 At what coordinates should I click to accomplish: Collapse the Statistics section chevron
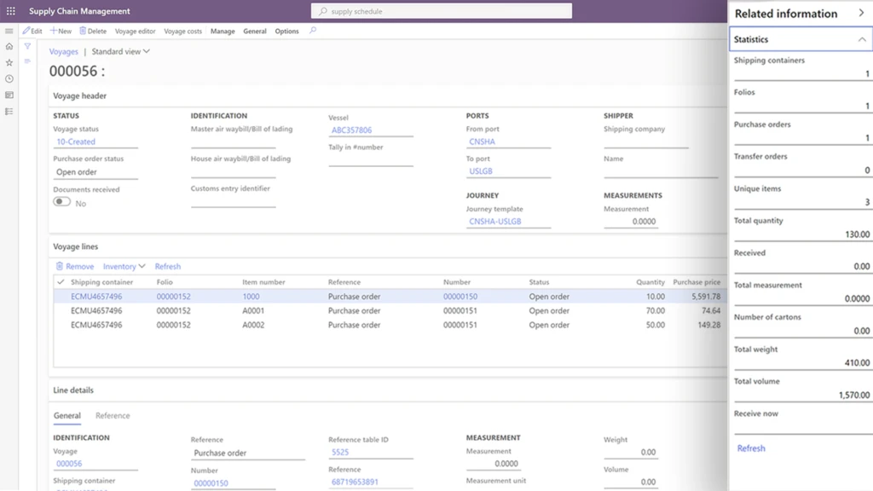(859, 38)
